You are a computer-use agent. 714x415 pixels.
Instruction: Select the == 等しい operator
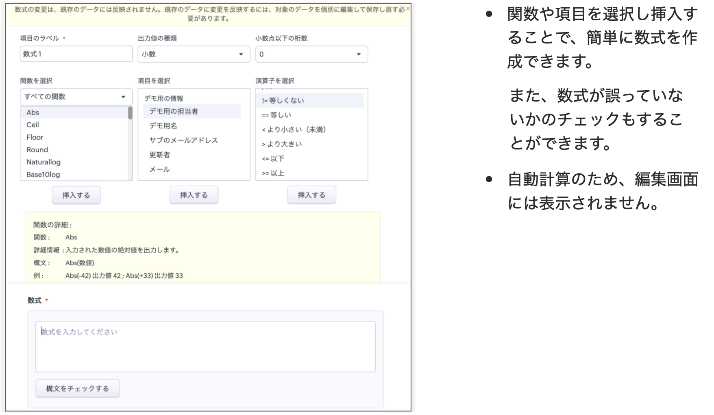(x=310, y=115)
